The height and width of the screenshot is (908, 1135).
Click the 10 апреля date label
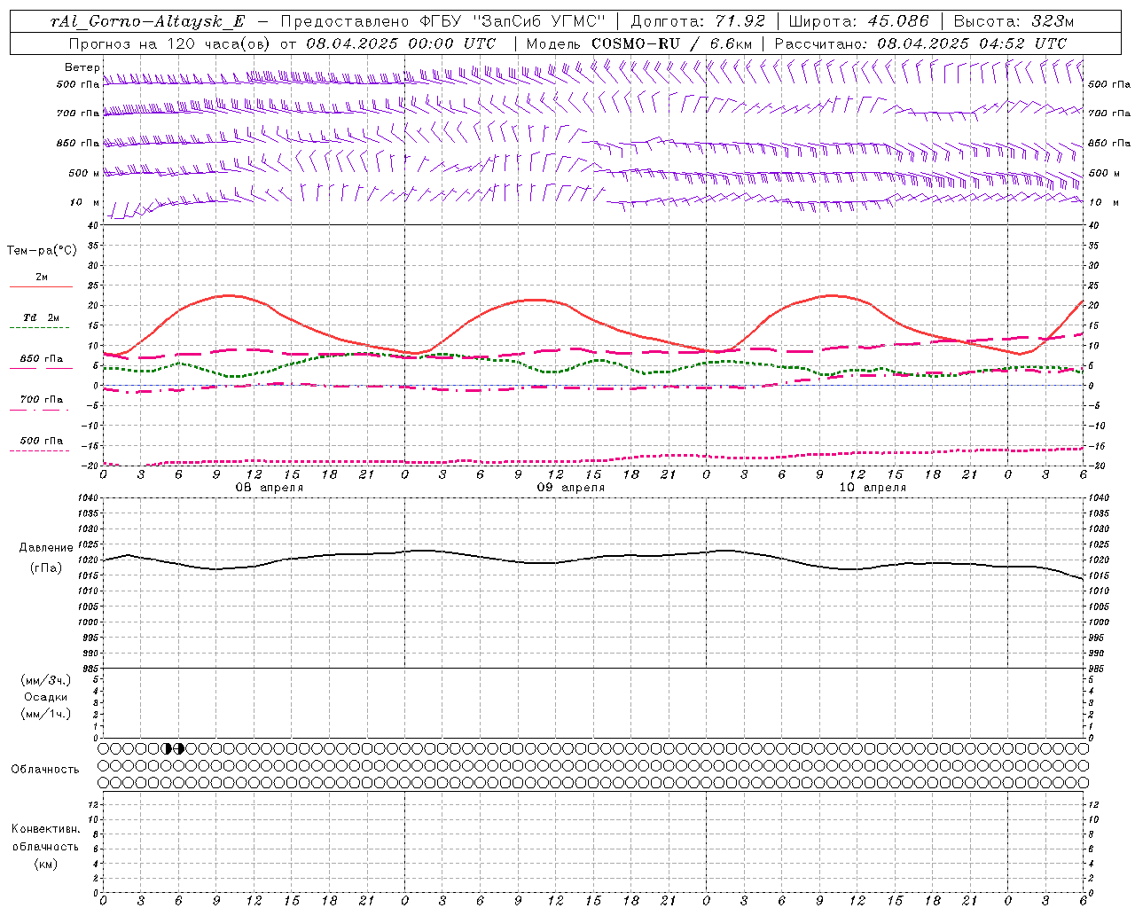[872, 488]
